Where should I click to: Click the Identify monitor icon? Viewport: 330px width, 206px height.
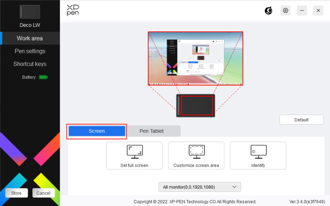[258, 152]
